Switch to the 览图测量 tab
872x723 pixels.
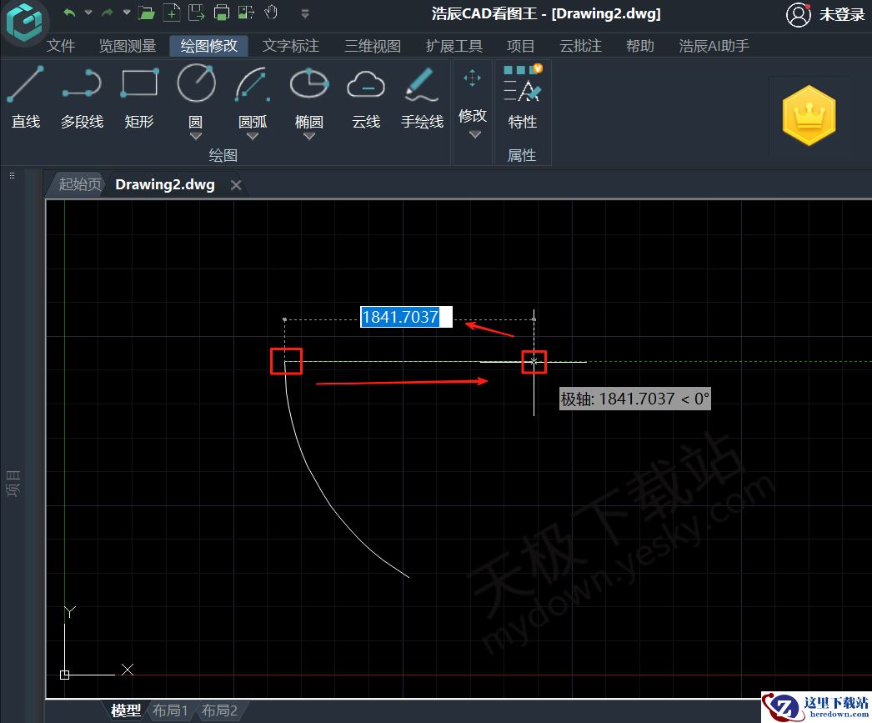[128, 46]
